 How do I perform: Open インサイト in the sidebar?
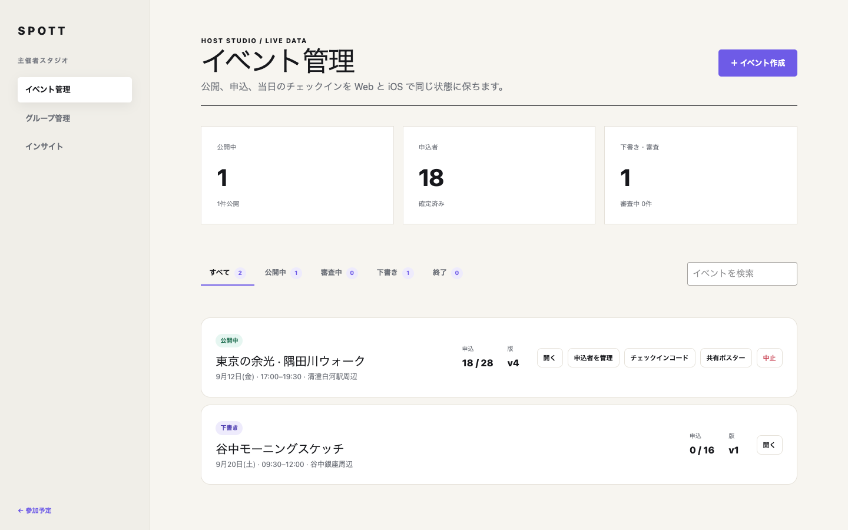coord(75,147)
